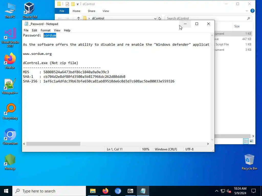Open This PC desktop icon
The image size is (262, 196).
10,10
